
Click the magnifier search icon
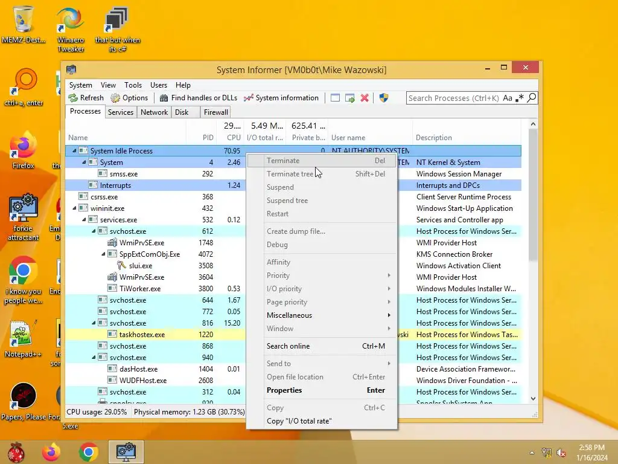[x=531, y=97]
